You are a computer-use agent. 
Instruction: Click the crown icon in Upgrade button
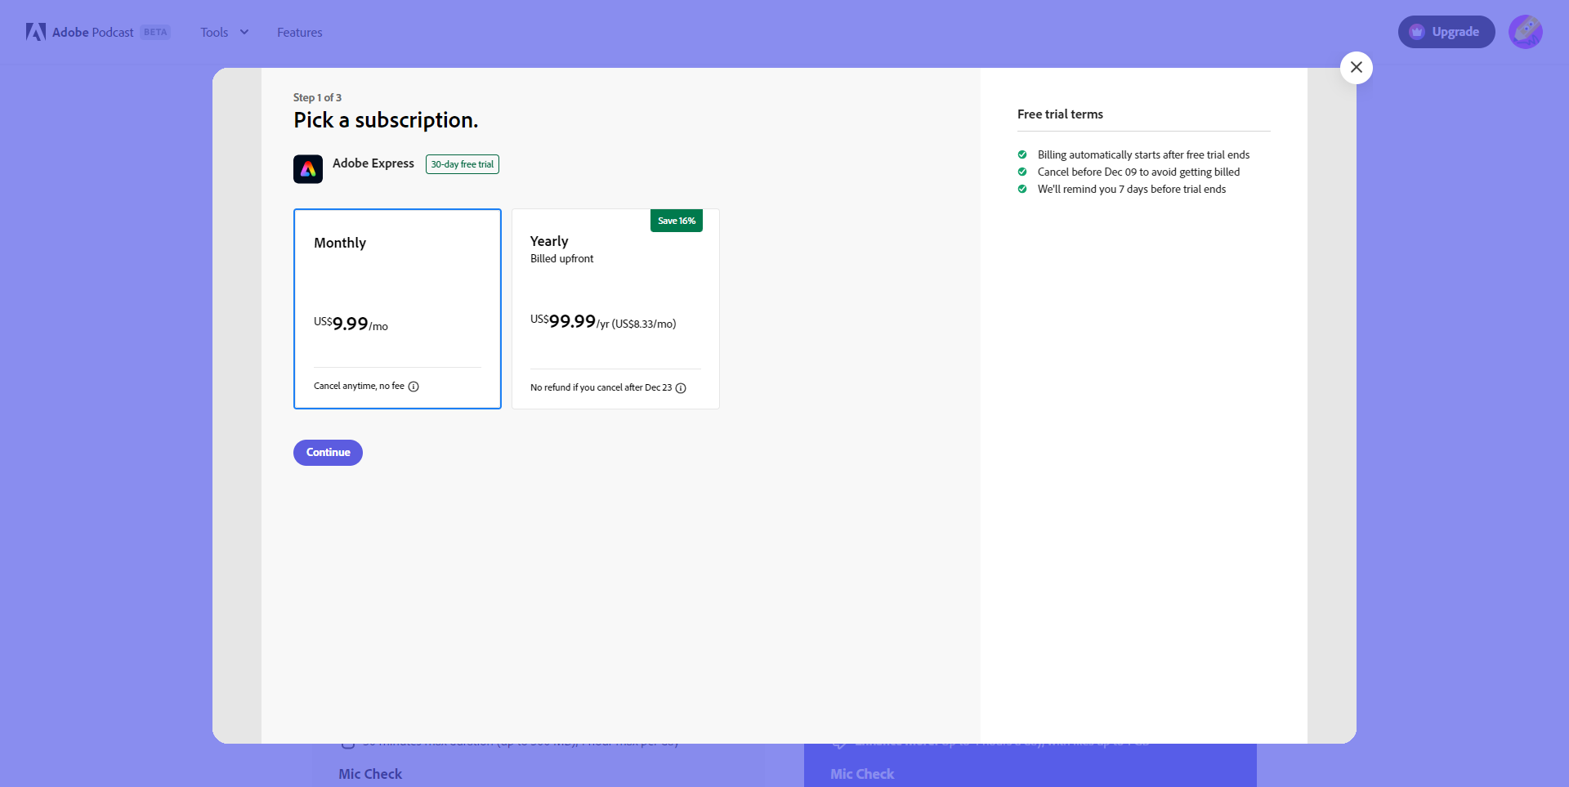click(1417, 32)
